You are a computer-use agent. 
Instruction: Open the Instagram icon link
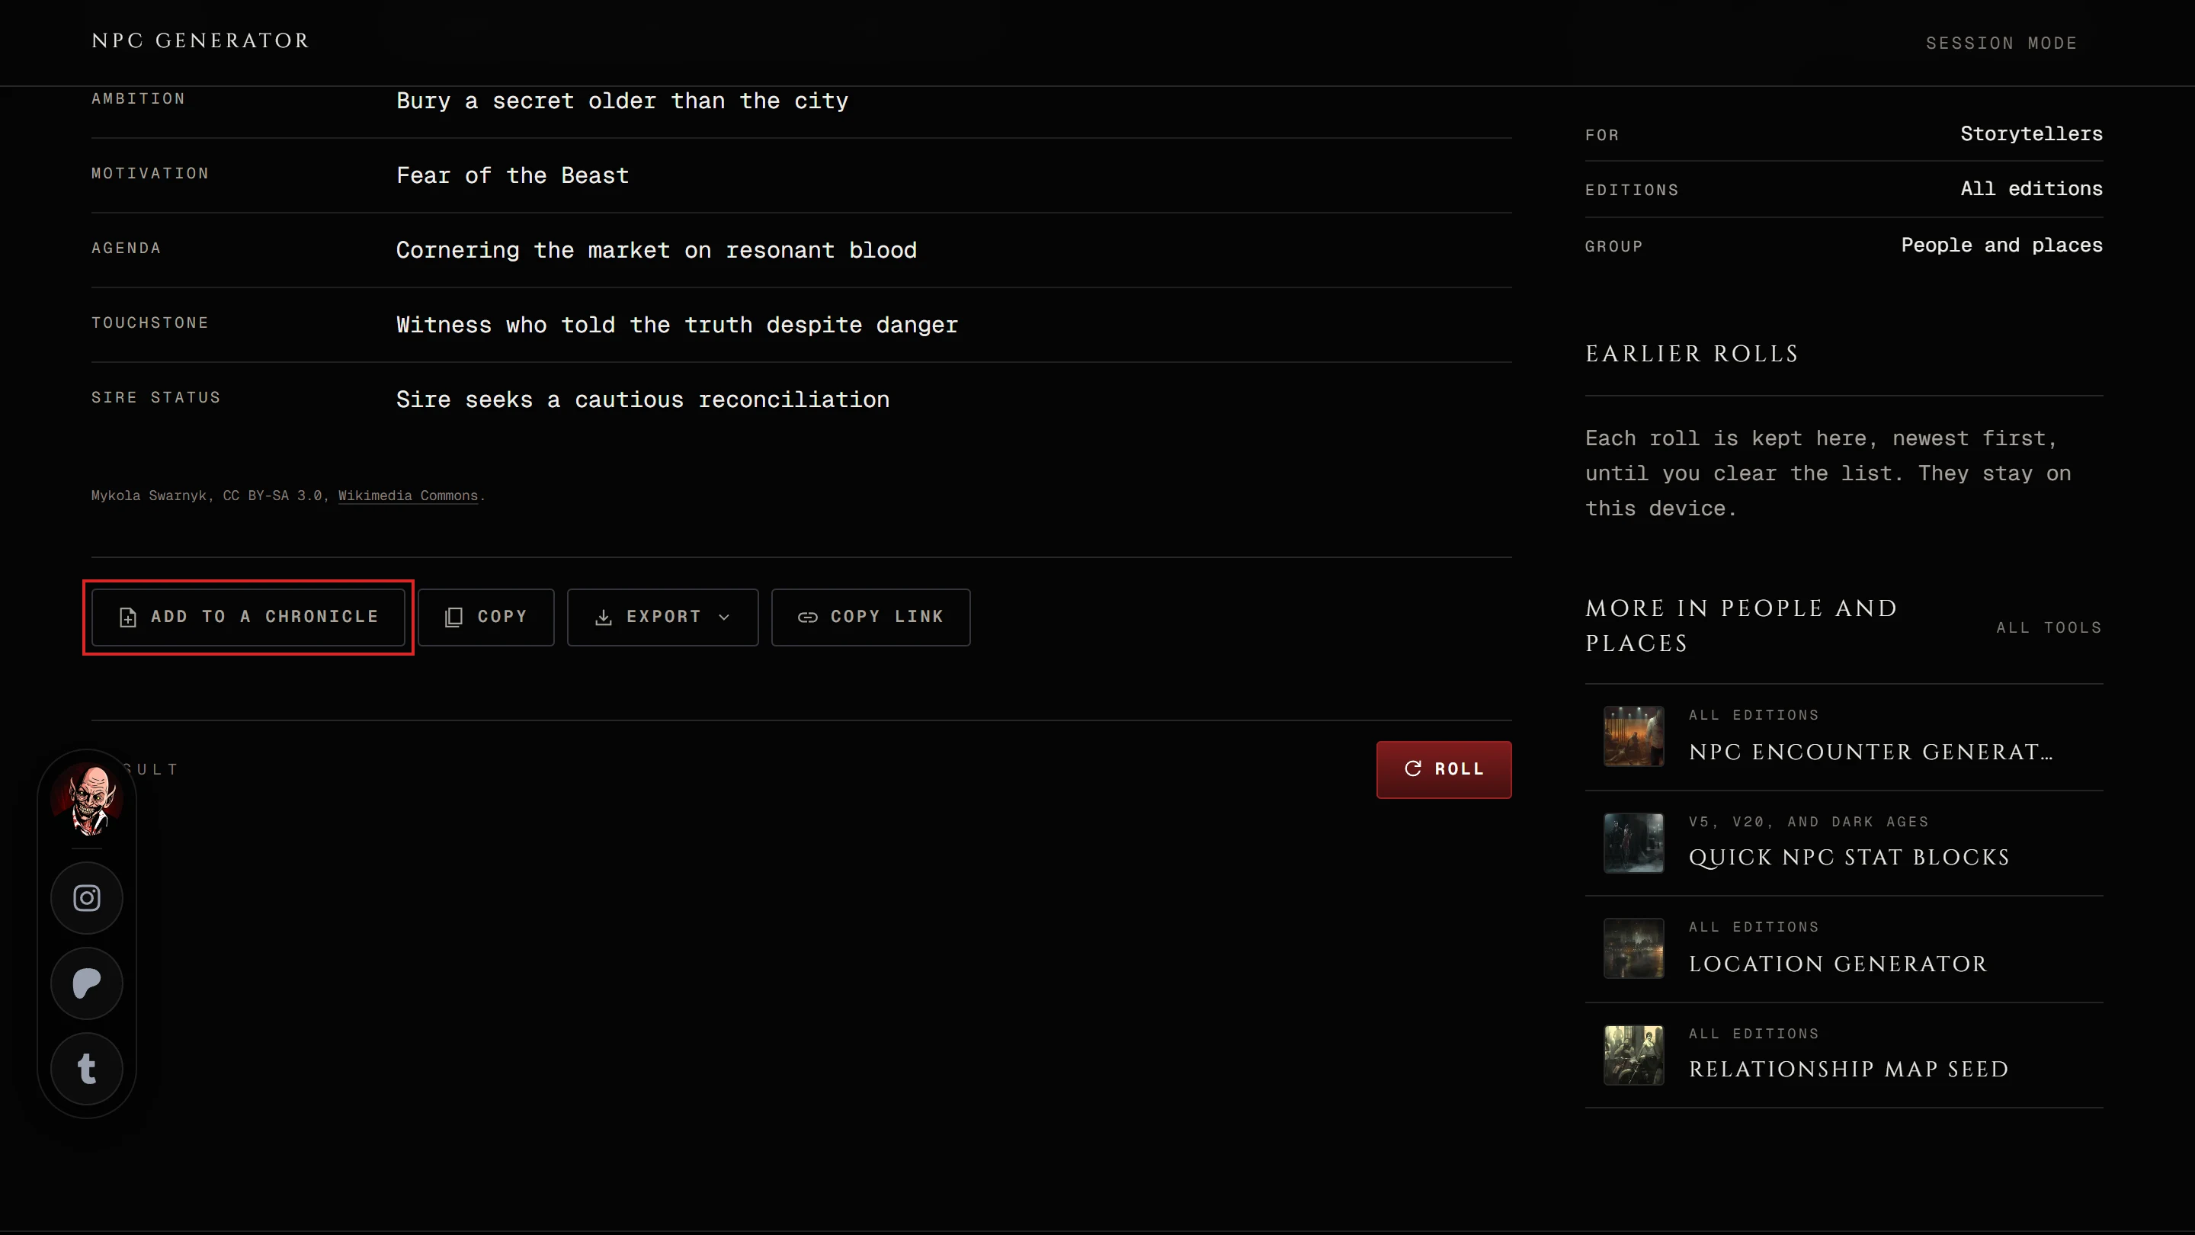point(87,897)
